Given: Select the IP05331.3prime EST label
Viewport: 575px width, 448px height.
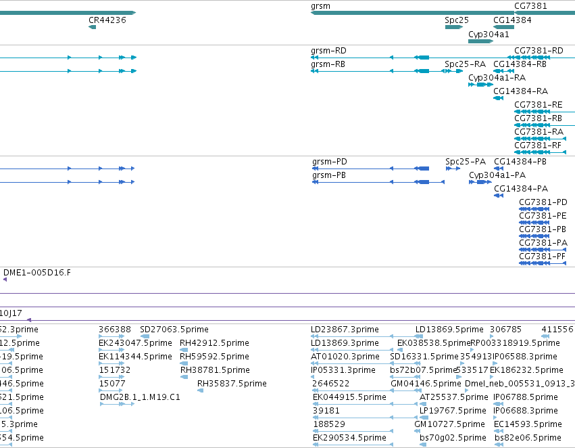Looking at the screenshot, I should (x=343, y=370).
